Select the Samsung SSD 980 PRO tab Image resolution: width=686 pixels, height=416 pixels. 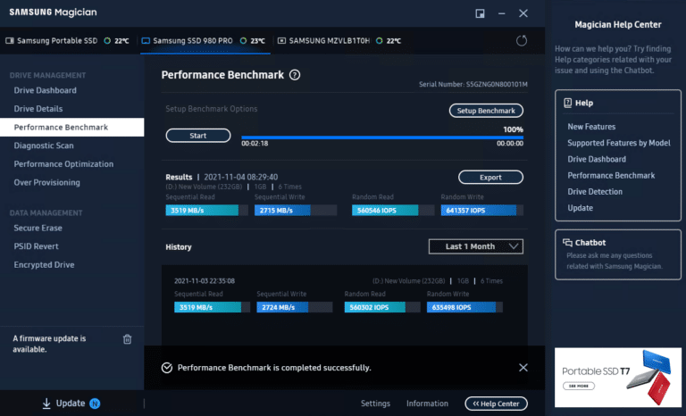pyautogui.click(x=205, y=41)
